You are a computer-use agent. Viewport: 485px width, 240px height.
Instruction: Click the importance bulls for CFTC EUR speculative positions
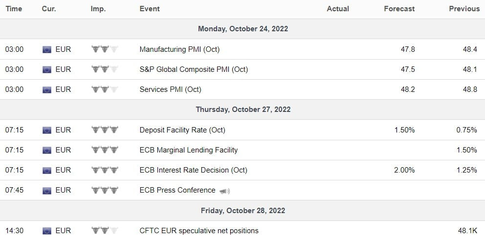(105, 230)
